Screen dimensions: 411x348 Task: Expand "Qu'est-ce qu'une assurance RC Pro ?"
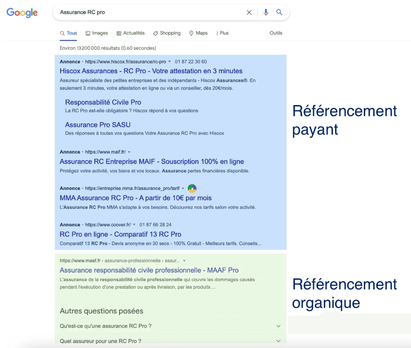point(170,326)
